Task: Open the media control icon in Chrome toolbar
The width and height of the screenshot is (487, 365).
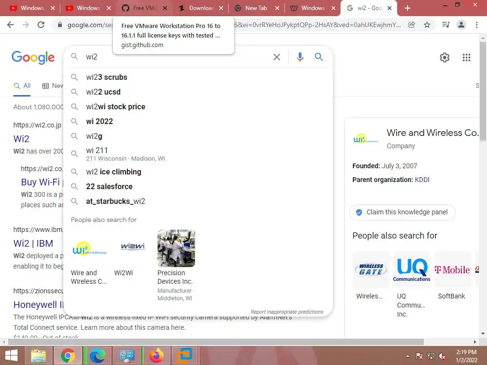Action: point(446,25)
